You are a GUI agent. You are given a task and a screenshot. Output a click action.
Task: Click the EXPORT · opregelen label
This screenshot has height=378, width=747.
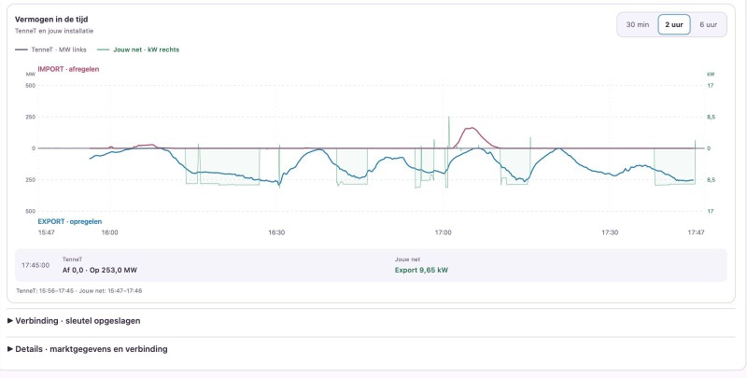point(69,221)
